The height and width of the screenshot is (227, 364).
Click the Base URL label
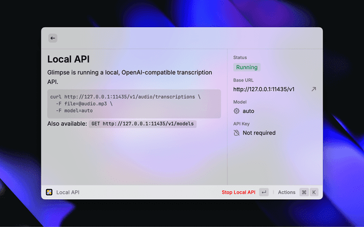[243, 80]
